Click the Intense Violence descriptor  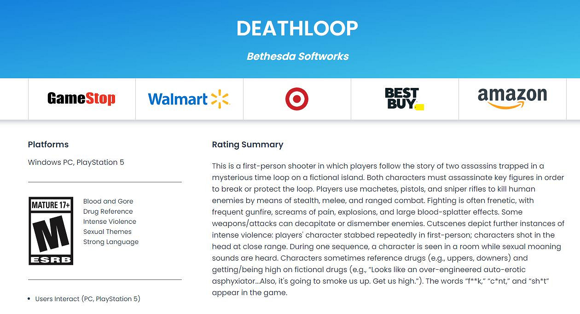110,221
